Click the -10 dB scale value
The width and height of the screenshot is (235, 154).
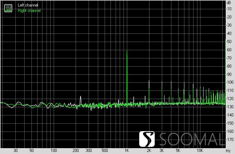[x=229, y=9]
